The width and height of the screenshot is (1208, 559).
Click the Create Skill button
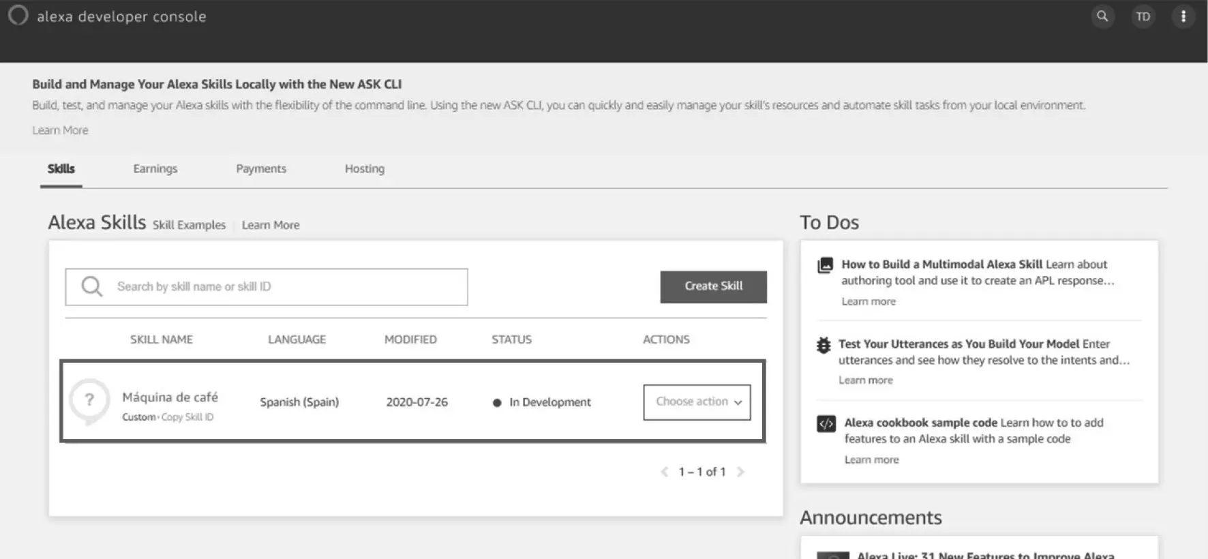[713, 286]
